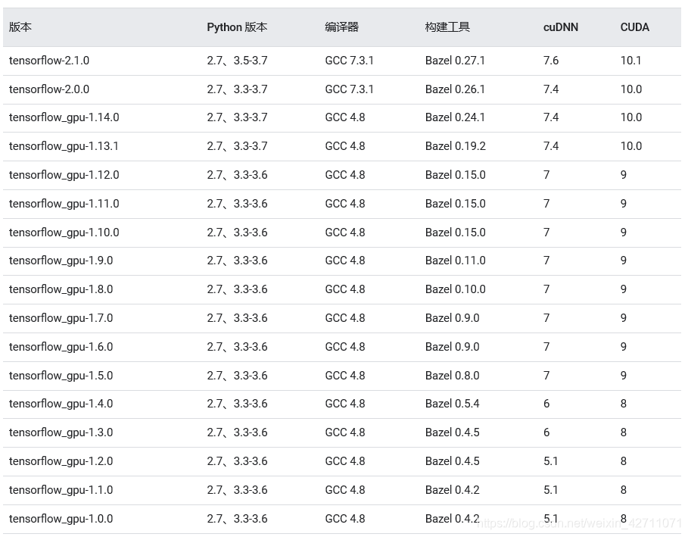
Task: Select the tensorflow_gpu-1.0.0 cell
Action: [61, 519]
